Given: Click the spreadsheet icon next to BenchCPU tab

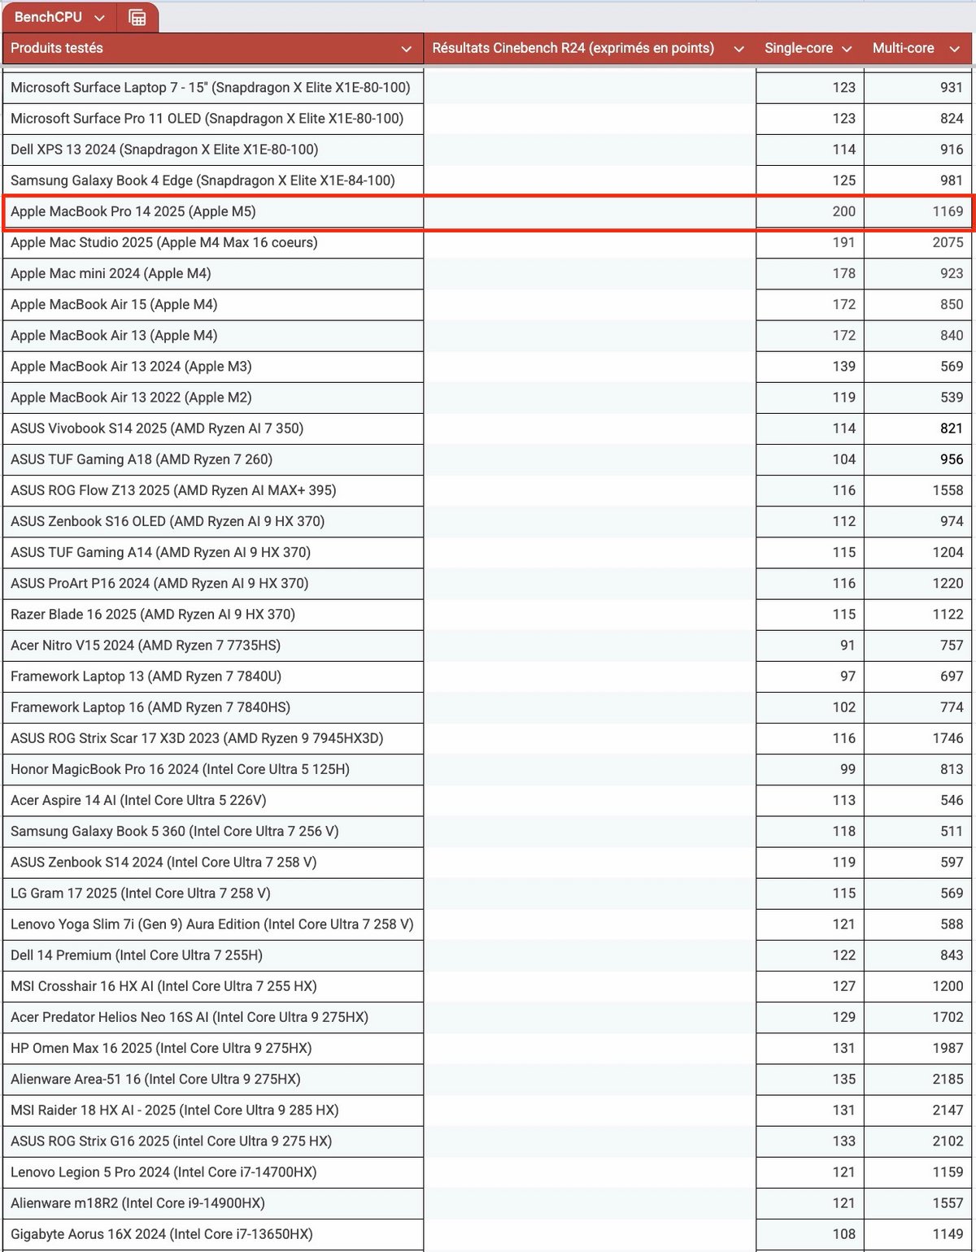Looking at the screenshot, I should tap(137, 16).
